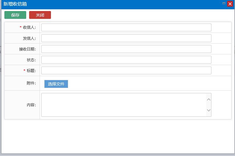Image resolution: width=235 pixels, height=156 pixels.
Task: Click the scroll up arrow in 内容 textarea
Action: coord(209,100)
